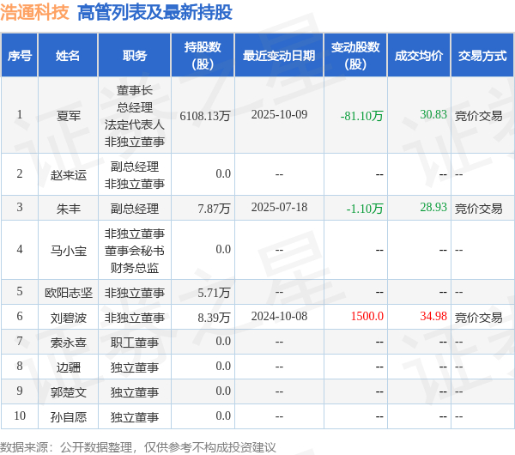Select the 序号 column header
The image size is (515, 455).
click(20, 56)
